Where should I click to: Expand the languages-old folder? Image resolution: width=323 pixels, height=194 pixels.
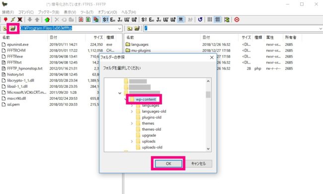click(132, 111)
